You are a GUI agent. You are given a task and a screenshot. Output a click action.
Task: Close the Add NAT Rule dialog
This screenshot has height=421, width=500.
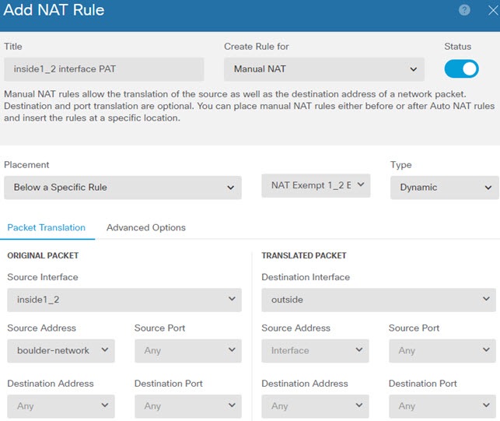pos(493,10)
